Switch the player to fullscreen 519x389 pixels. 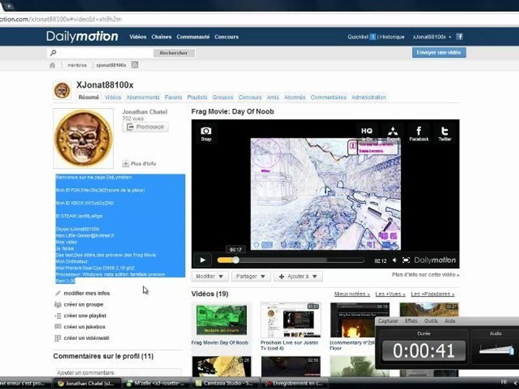click(x=406, y=260)
